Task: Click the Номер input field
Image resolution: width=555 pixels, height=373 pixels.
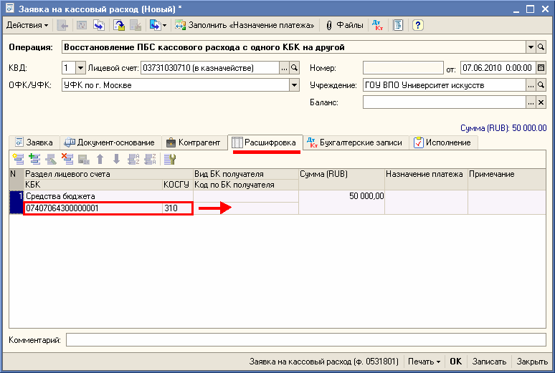Action: (x=403, y=68)
